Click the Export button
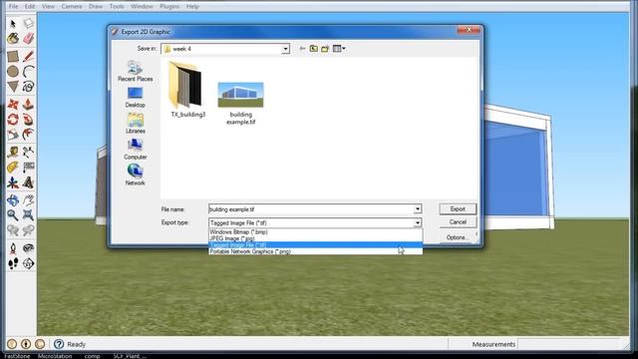This screenshot has height=359, width=638. (x=458, y=208)
